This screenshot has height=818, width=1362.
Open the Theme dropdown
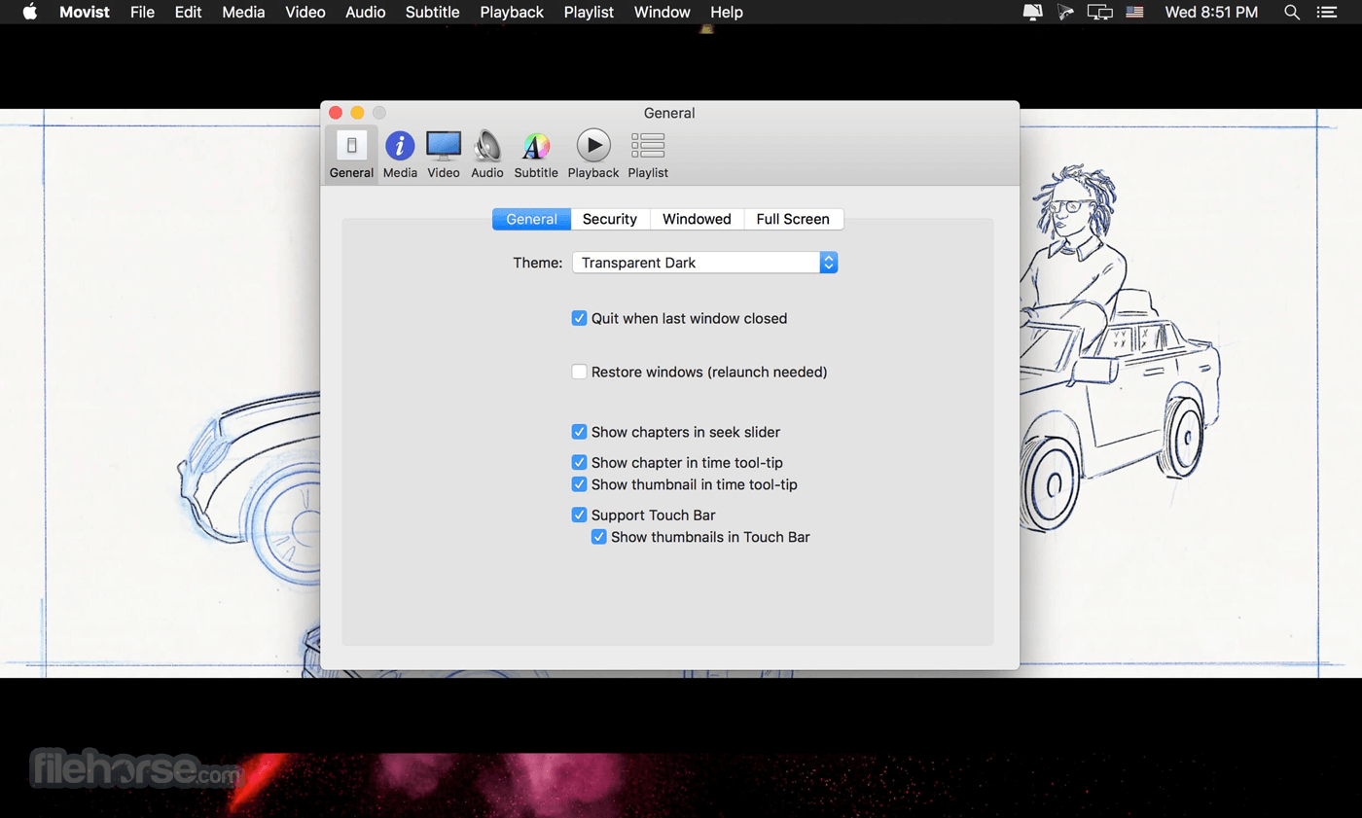click(704, 263)
